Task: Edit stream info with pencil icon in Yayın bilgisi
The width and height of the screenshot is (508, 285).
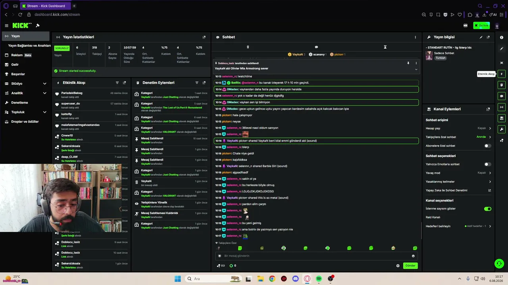Action: (481, 37)
